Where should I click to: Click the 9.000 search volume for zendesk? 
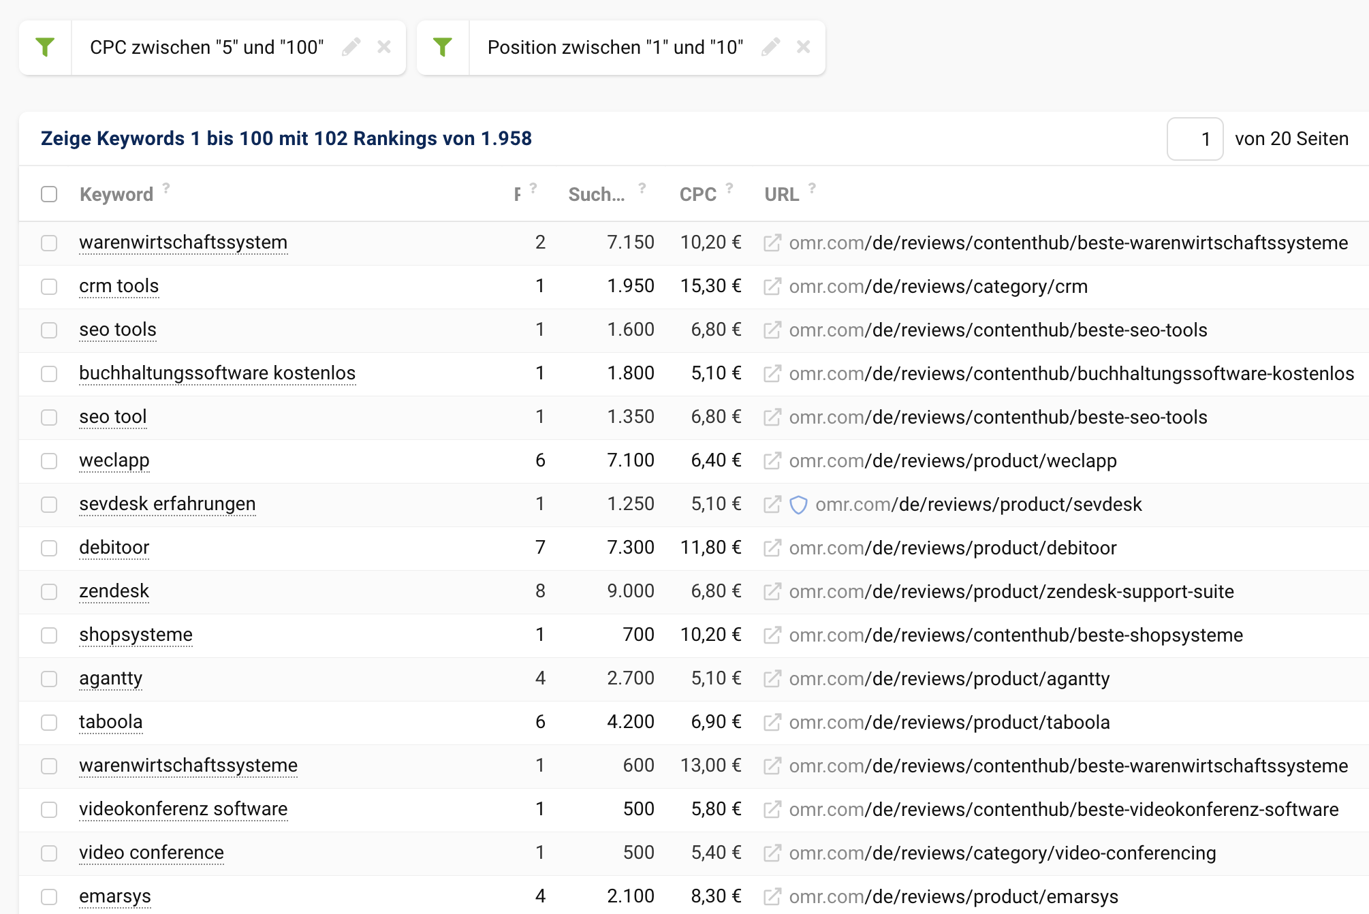pyautogui.click(x=631, y=591)
